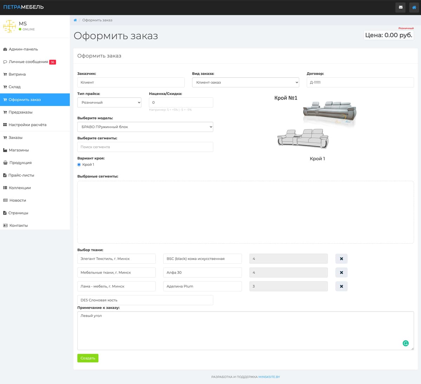Click the home icon in the top bar
This screenshot has width=421, height=384.
coord(414,7)
